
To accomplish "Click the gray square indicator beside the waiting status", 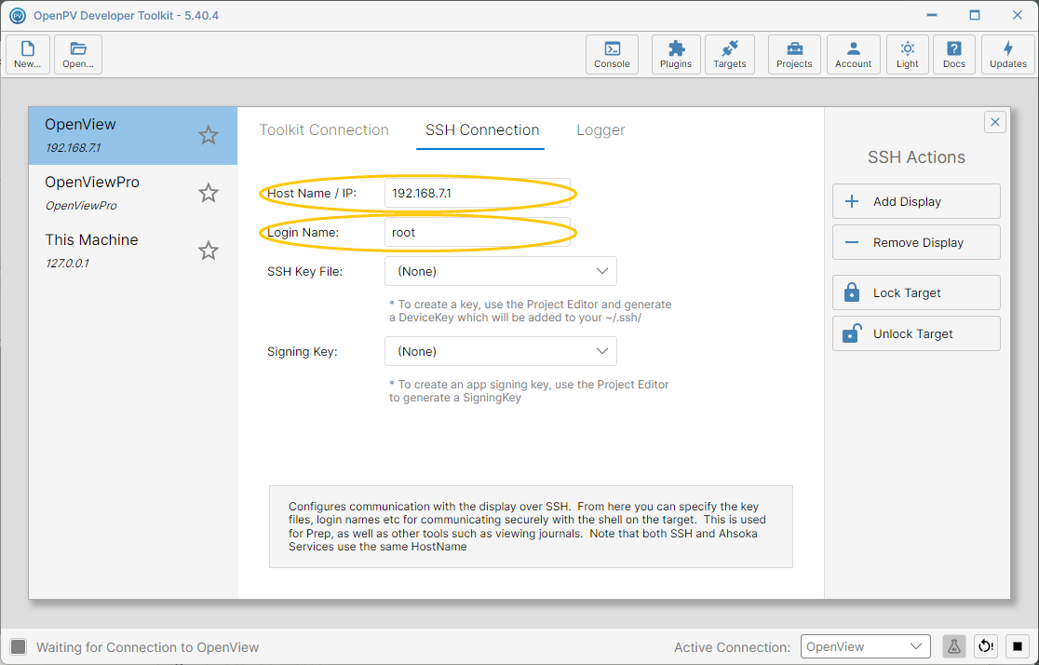I will (x=19, y=646).
